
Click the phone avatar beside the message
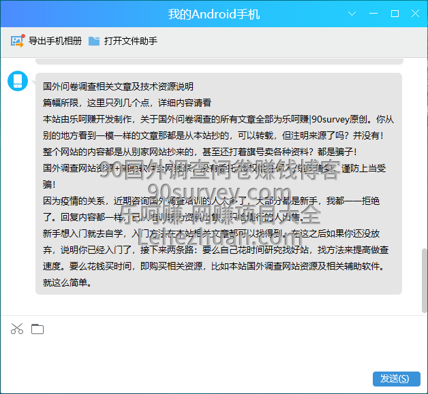click(18, 81)
